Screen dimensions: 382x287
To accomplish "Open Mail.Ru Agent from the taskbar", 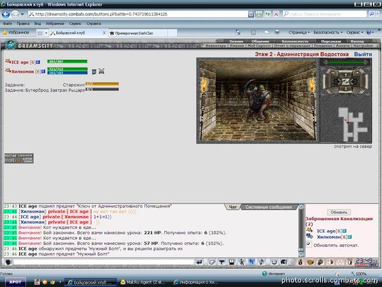I will pyautogui.click(x=144, y=282).
